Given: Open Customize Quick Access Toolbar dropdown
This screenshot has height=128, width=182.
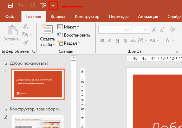Looking at the screenshot, I should point(53,5).
